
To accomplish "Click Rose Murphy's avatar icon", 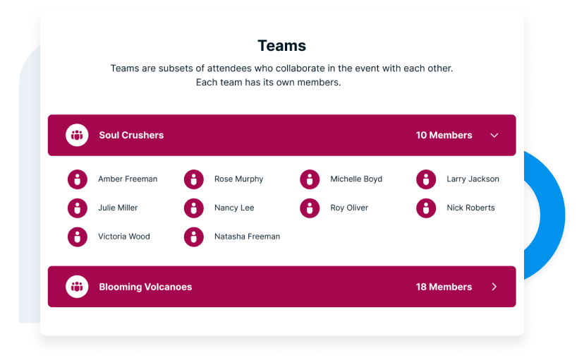I will point(194,179).
